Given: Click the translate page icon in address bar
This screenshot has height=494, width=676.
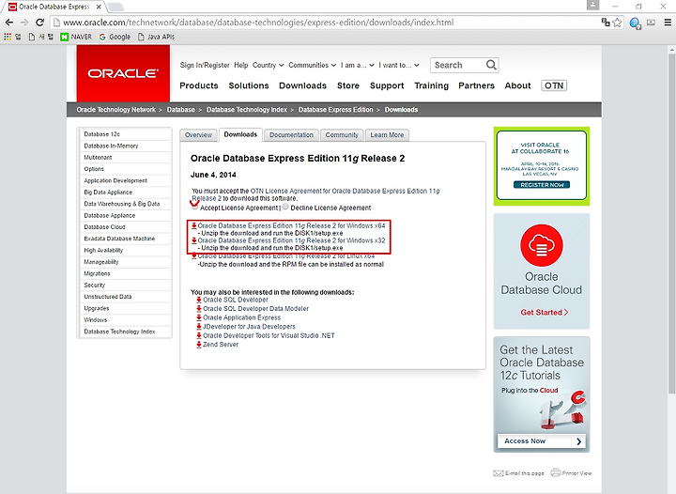Looking at the screenshot, I should tap(606, 22).
